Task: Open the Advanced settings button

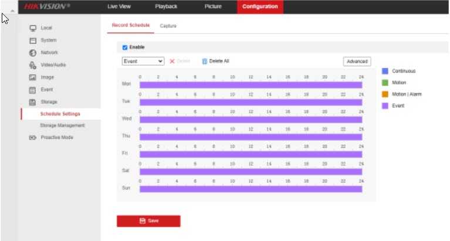Action: click(357, 61)
